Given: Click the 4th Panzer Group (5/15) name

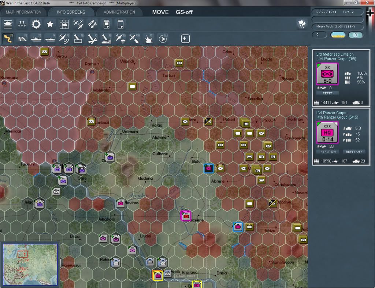Looking at the screenshot, I should pyautogui.click(x=338, y=117).
